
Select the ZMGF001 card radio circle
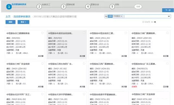(42, 33)
